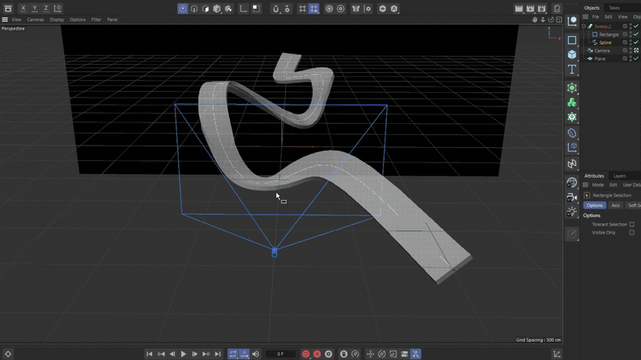Play the animation forward
641x360 pixels.
coord(183,354)
